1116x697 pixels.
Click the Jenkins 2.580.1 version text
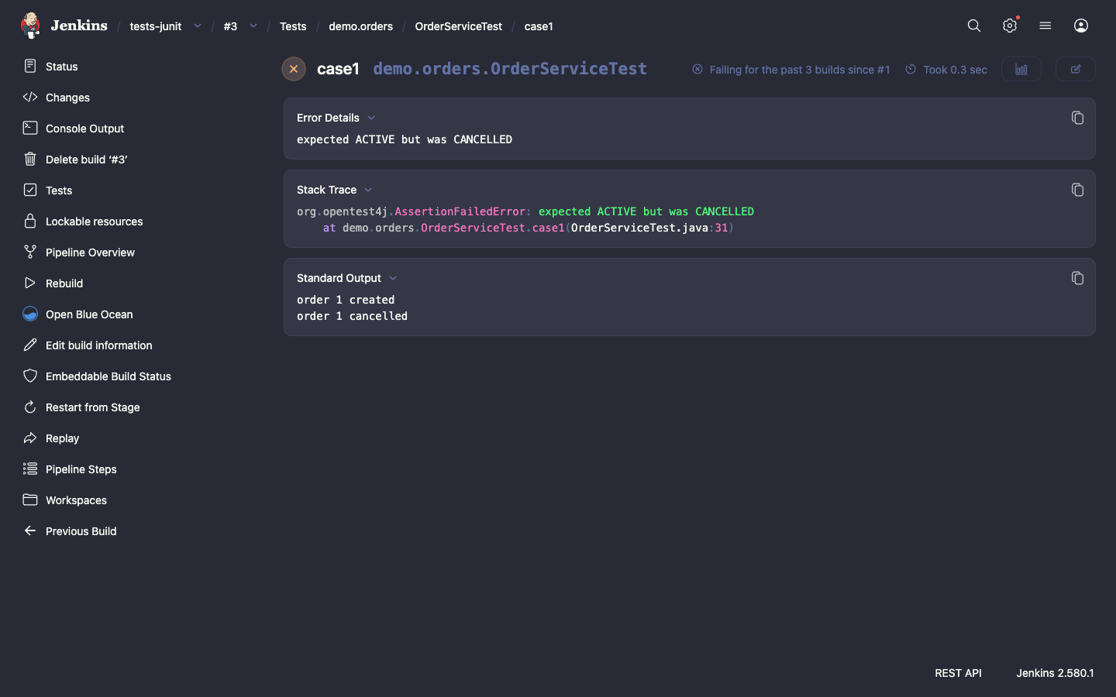pos(1055,673)
